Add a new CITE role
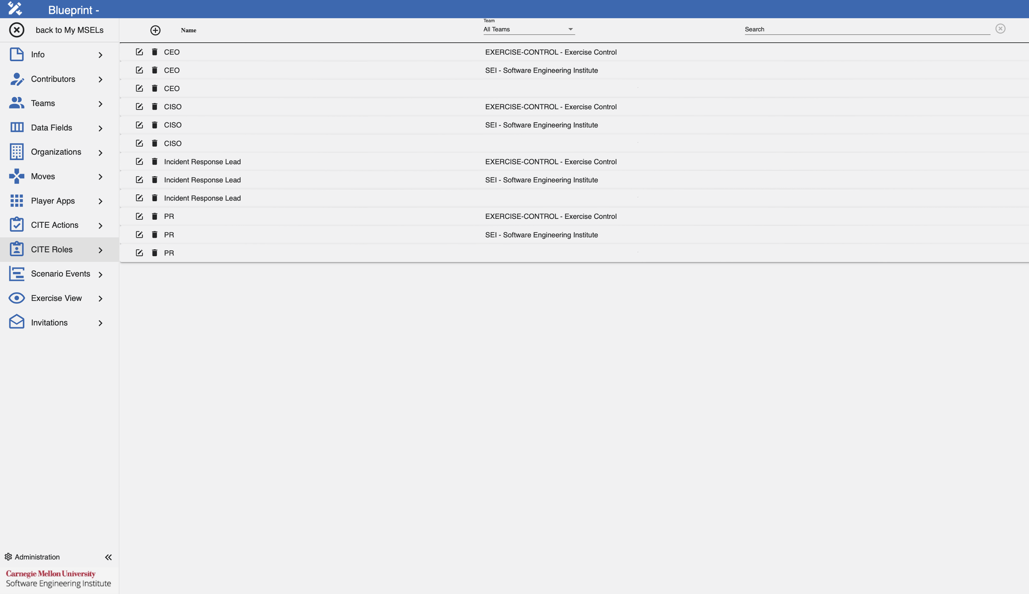The image size is (1029, 594). pos(155,30)
